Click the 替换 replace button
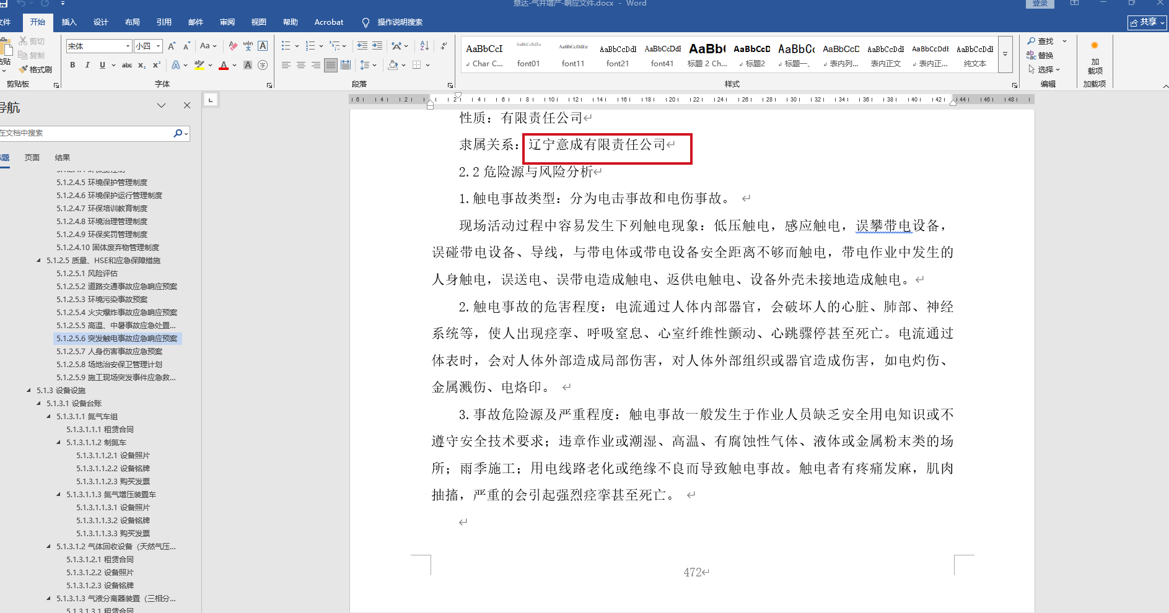The image size is (1169, 613). (1041, 55)
